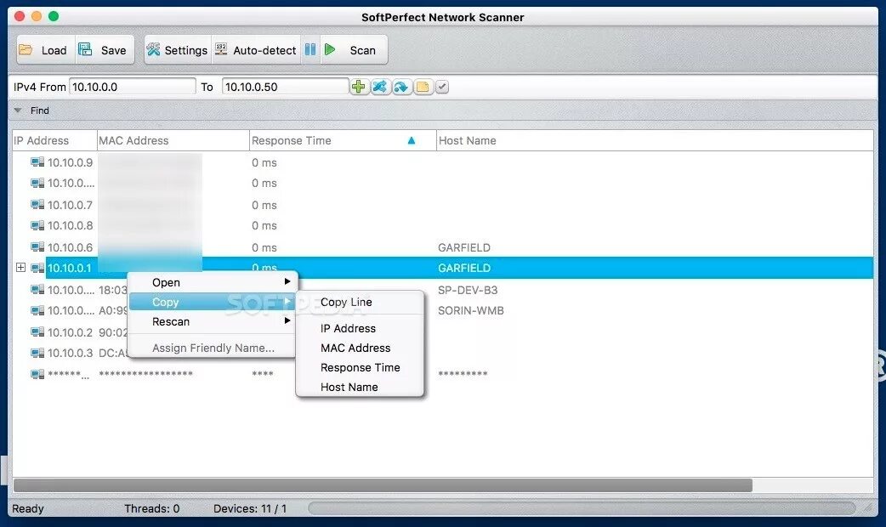Sort by the Host Name column header

655,140
